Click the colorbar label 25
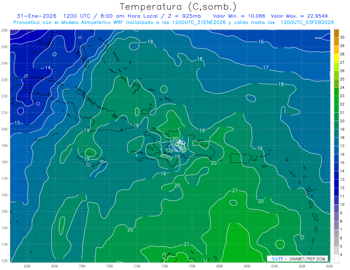The width and height of the screenshot is (350, 270). pos(342,79)
